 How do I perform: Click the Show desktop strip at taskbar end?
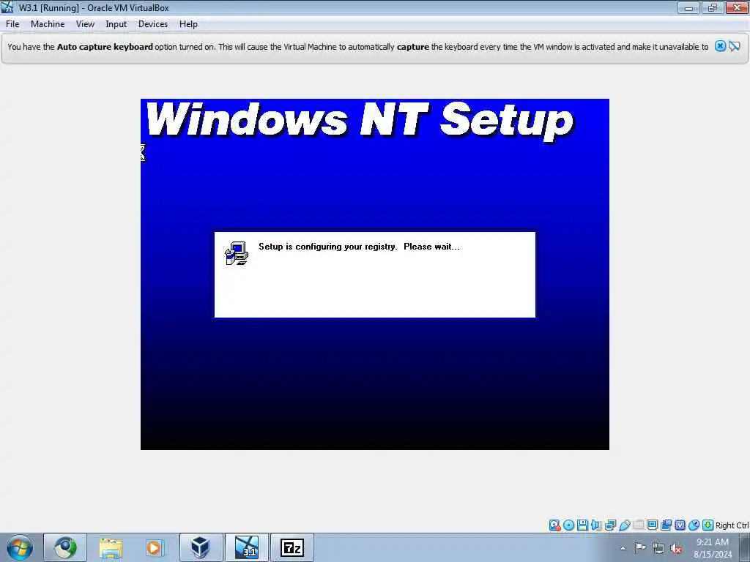point(745,548)
